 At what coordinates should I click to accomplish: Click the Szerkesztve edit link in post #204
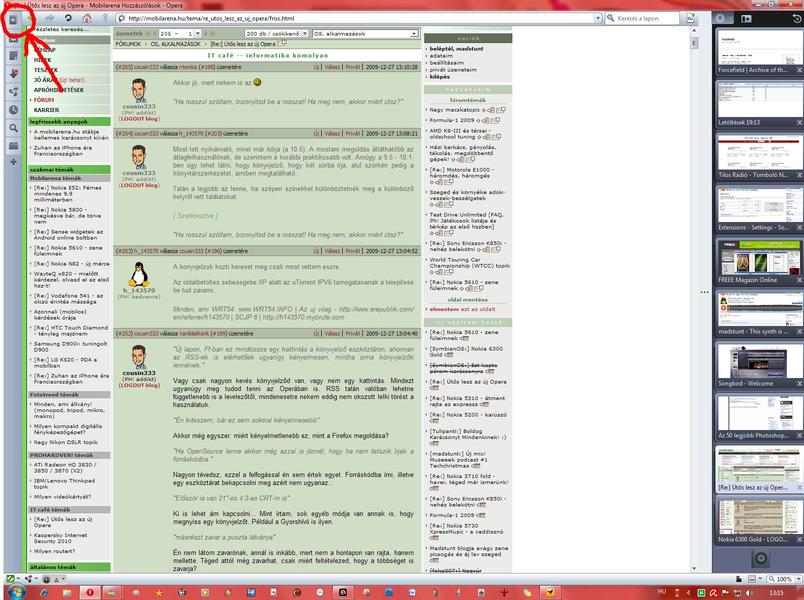[x=196, y=216]
